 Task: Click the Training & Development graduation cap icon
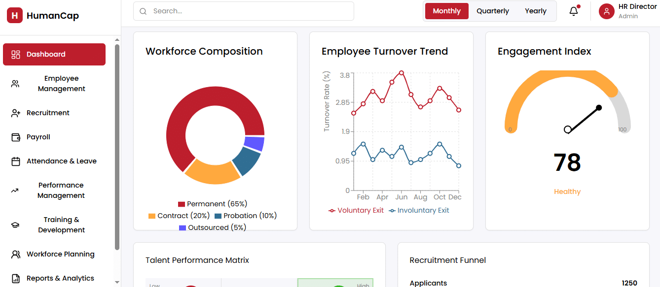coord(15,225)
